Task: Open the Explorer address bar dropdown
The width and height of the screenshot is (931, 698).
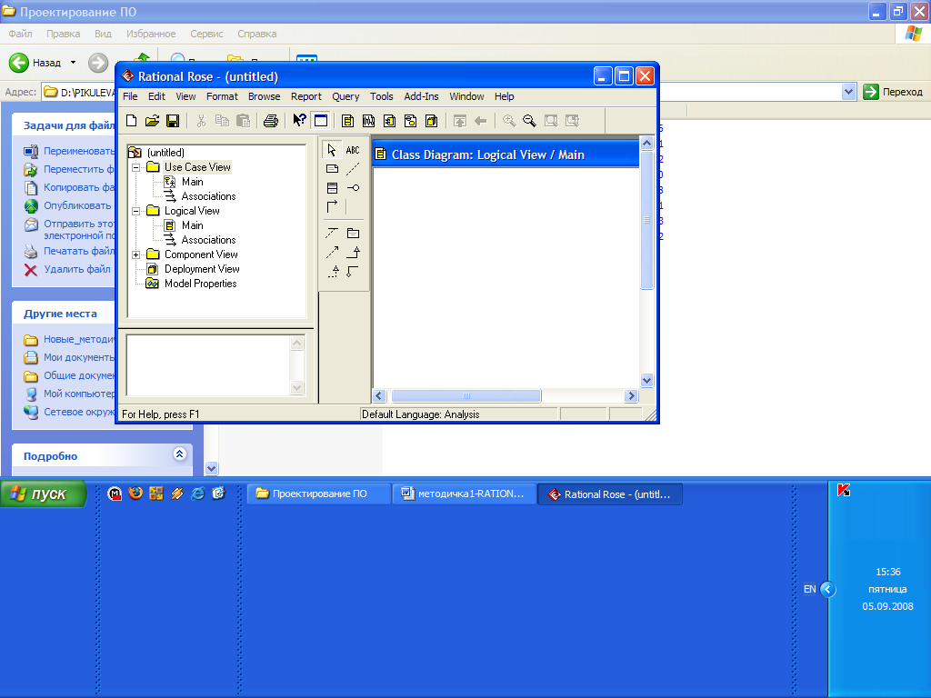Action: (x=848, y=92)
